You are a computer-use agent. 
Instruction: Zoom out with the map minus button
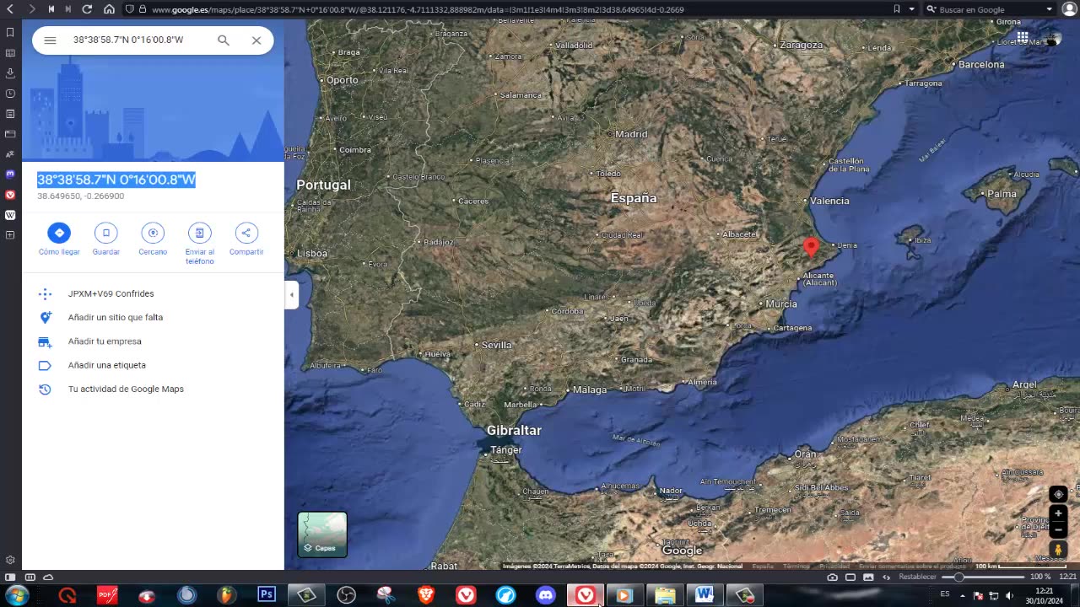[1058, 530]
